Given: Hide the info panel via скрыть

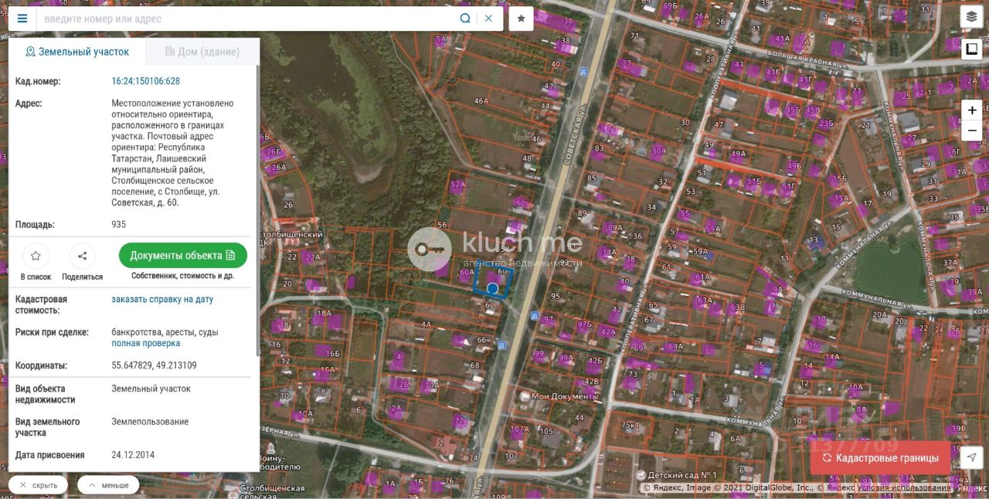Looking at the screenshot, I should 38,485.
